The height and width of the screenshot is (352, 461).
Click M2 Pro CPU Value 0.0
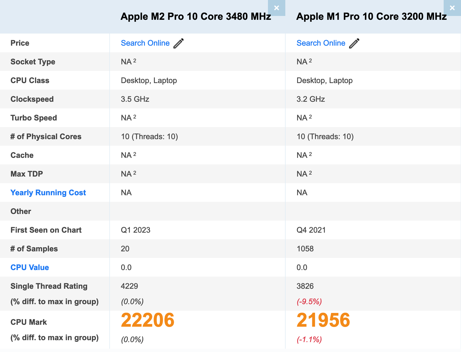126,268
